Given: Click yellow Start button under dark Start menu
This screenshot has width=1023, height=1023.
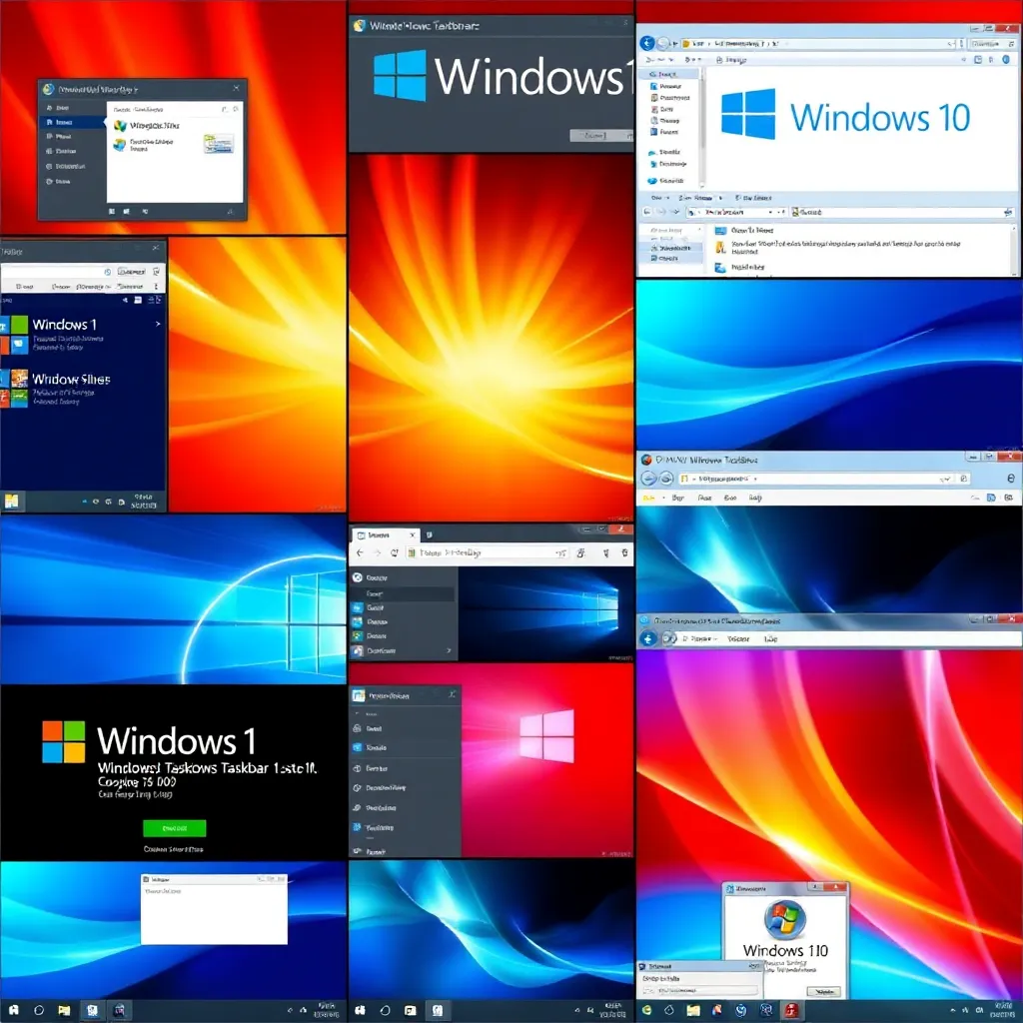Looking at the screenshot, I should coord(12,502).
